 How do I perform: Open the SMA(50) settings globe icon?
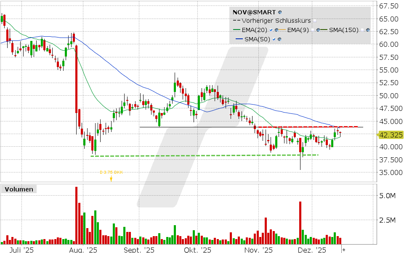(x=279, y=39)
